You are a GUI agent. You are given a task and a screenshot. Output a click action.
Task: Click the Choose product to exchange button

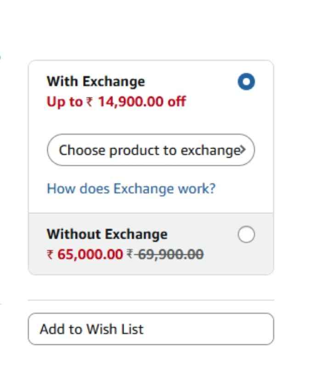(x=151, y=150)
